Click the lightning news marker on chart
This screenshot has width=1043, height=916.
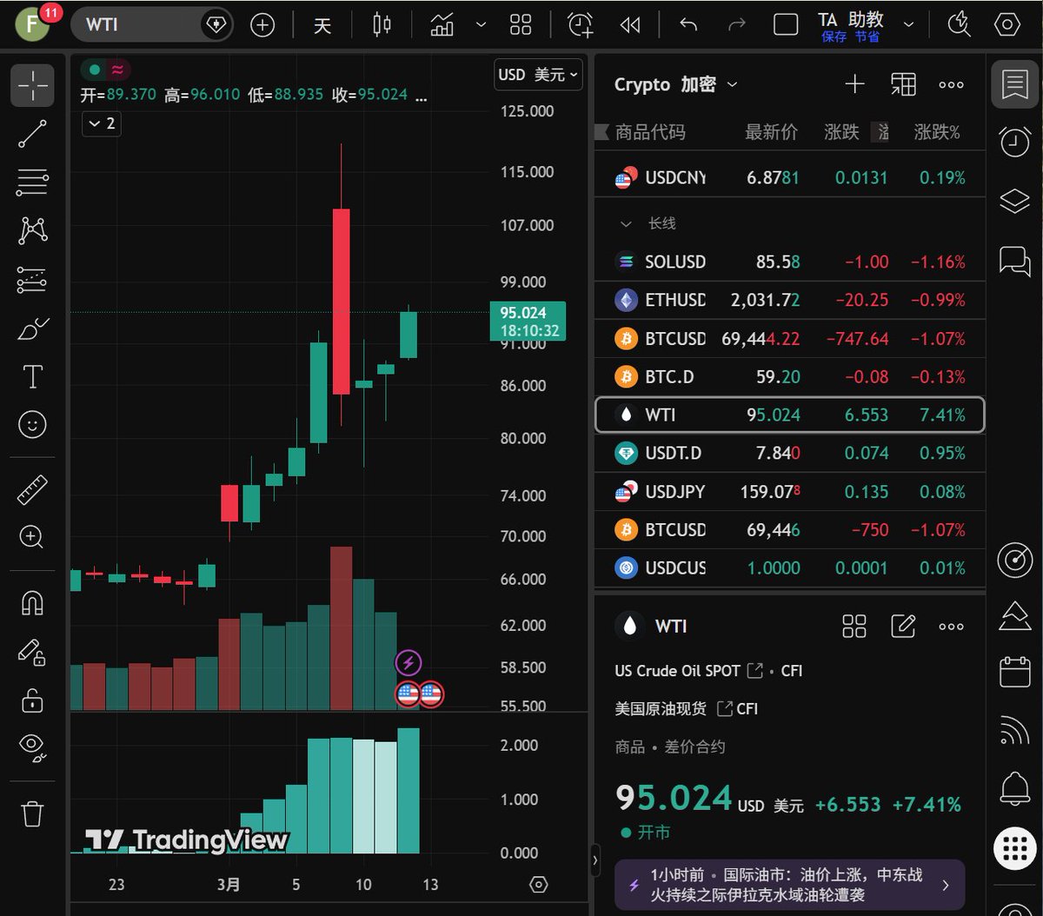[409, 664]
